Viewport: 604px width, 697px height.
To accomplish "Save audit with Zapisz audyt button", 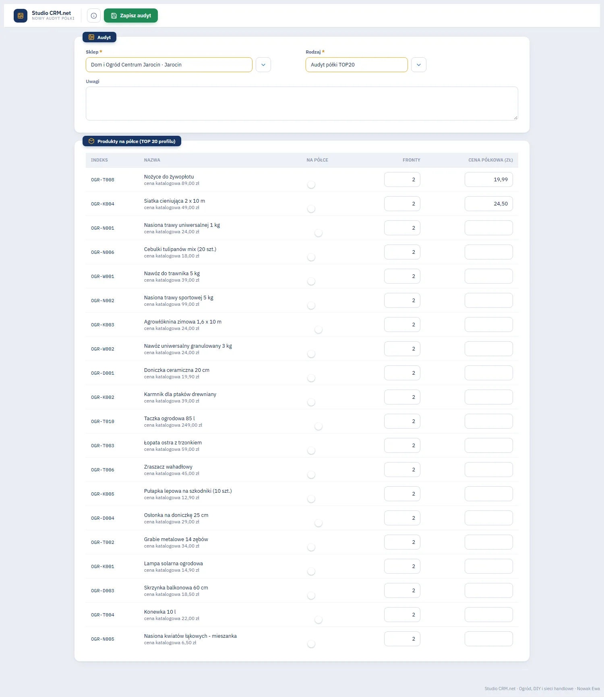I will tap(131, 16).
